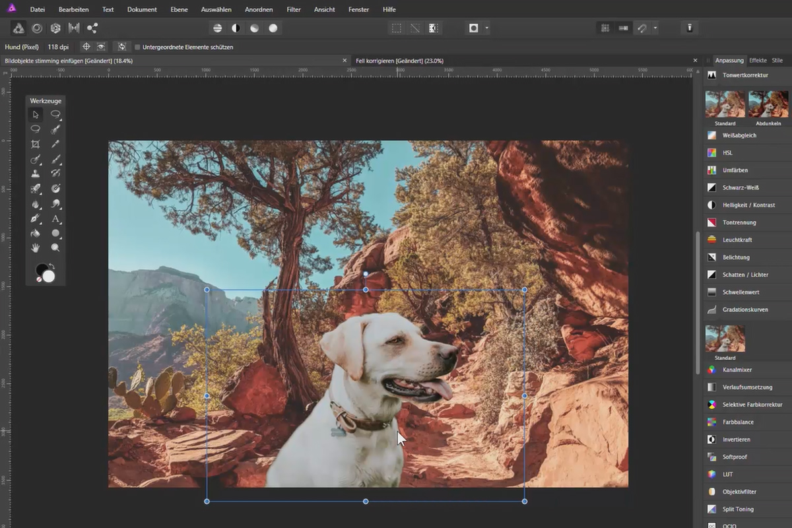Apply Gradationskurven Standard preset thumbnail
This screenshot has width=792, height=528.
[725, 338]
